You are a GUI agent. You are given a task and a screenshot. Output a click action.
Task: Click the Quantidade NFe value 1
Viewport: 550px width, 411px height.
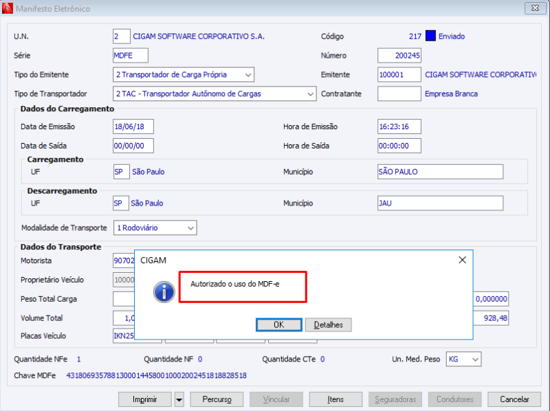[78, 359]
